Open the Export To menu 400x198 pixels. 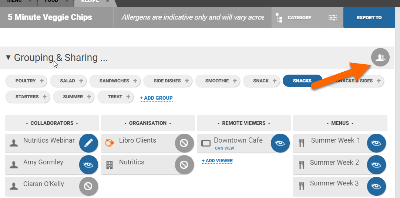[x=369, y=18]
